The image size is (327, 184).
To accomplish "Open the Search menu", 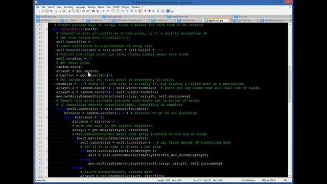I will coord(51,7).
